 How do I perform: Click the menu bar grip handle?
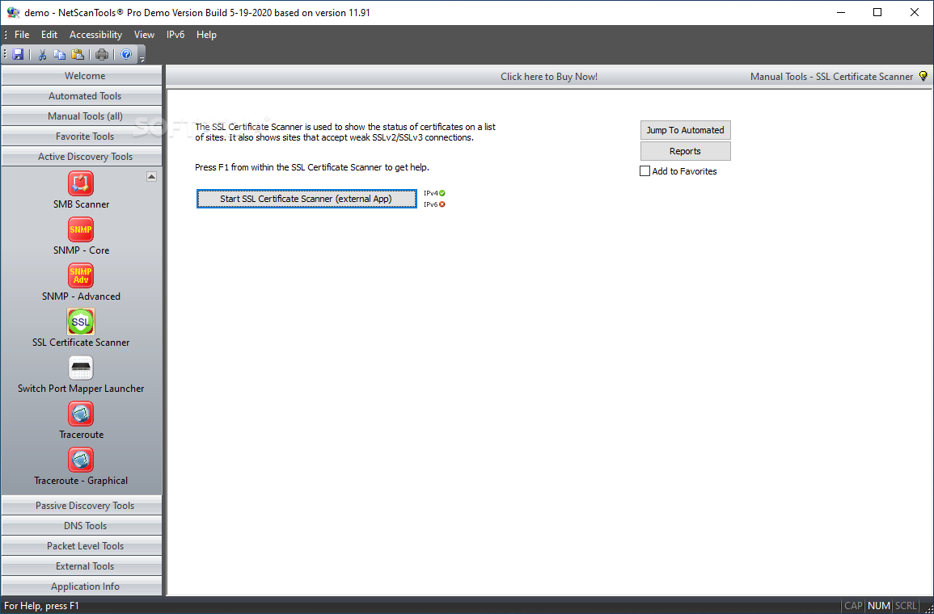pos(6,35)
